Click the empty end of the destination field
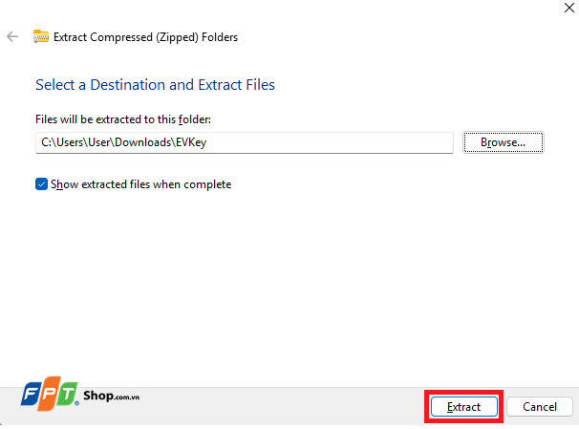 tap(329, 142)
